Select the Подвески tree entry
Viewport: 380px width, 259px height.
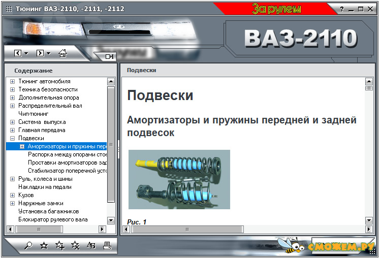tap(31, 138)
